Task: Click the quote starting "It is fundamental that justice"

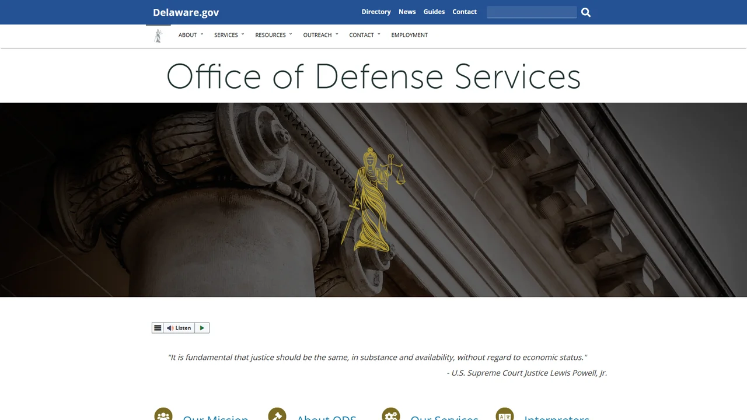Action: pyautogui.click(x=378, y=357)
